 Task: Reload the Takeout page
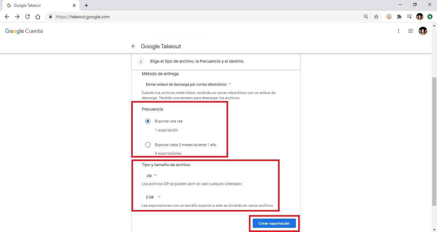pyautogui.click(x=28, y=17)
